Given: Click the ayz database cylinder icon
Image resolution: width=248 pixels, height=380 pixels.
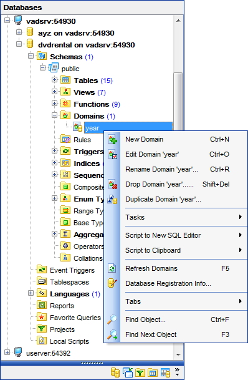Looking at the screenshot, I should click(30, 32).
